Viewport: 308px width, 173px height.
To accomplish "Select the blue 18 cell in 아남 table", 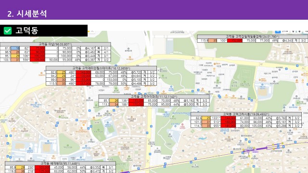I will tap(15, 48).
